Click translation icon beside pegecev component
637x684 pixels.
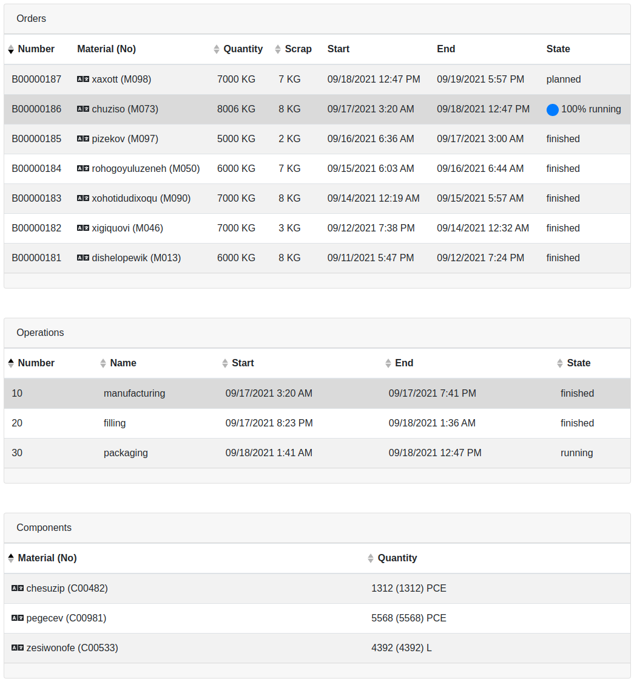18,618
